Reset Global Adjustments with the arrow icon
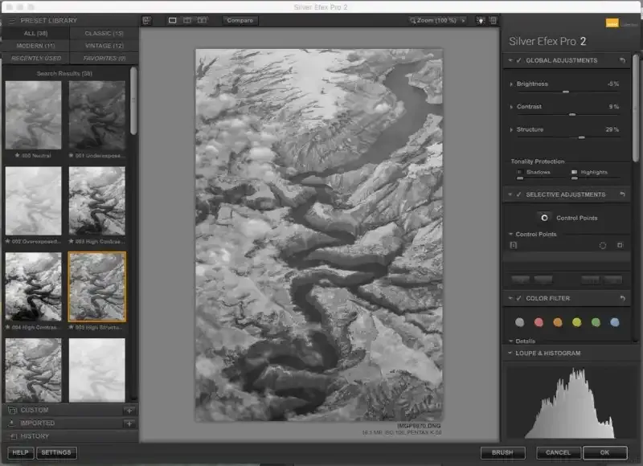The height and width of the screenshot is (466, 643). (x=622, y=60)
